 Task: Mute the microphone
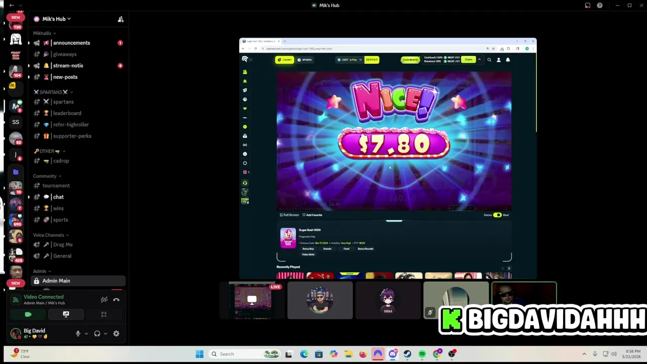(x=78, y=334)
